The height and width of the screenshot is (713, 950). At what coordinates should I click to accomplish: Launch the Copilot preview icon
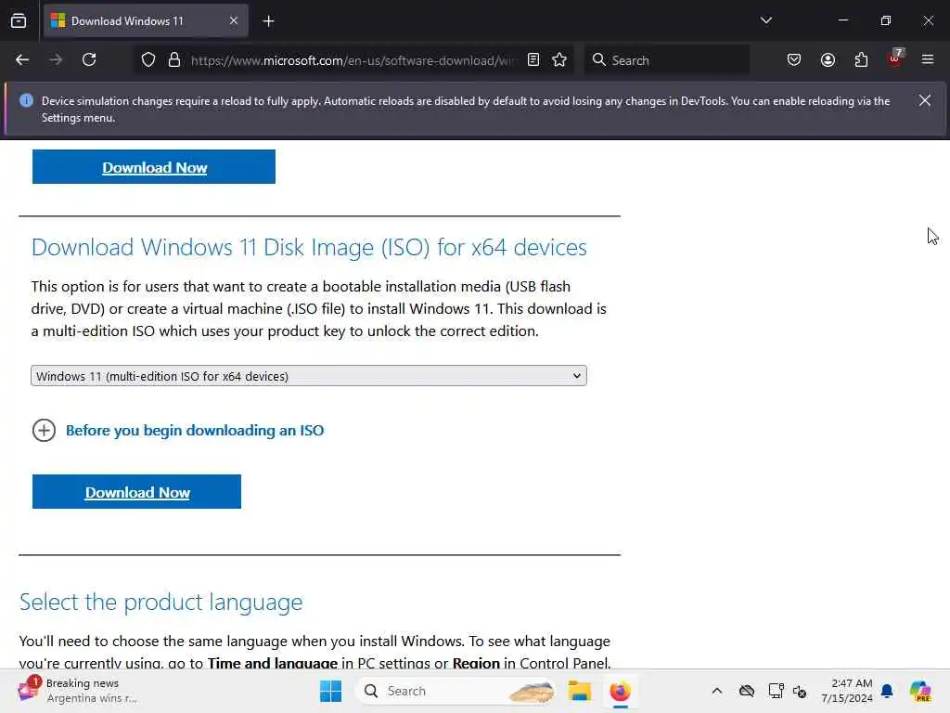(x=919, y=691)
